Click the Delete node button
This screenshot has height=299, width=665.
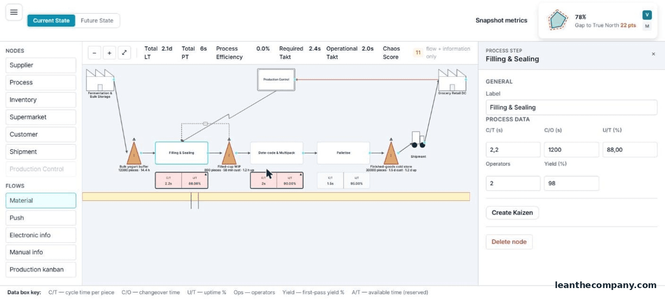coord(509,242)
